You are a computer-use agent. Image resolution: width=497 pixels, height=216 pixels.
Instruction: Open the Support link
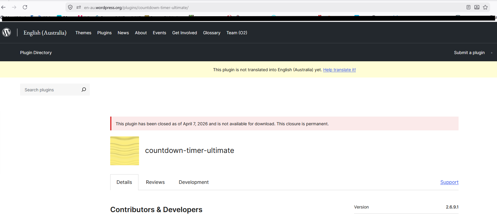click(449, 182)
